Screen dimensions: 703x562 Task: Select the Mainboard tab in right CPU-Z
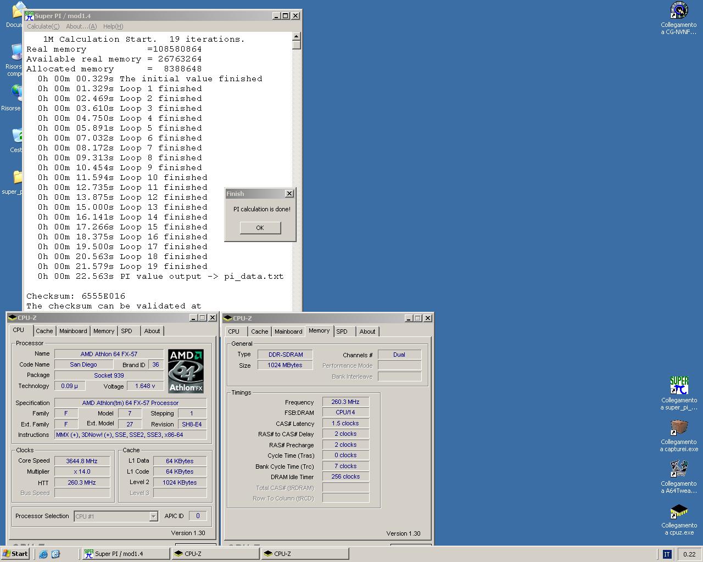pos(288,331)
